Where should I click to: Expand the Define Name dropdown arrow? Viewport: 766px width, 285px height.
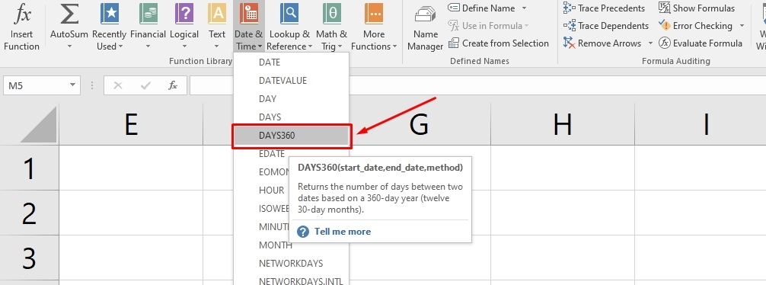click(524, 8)
